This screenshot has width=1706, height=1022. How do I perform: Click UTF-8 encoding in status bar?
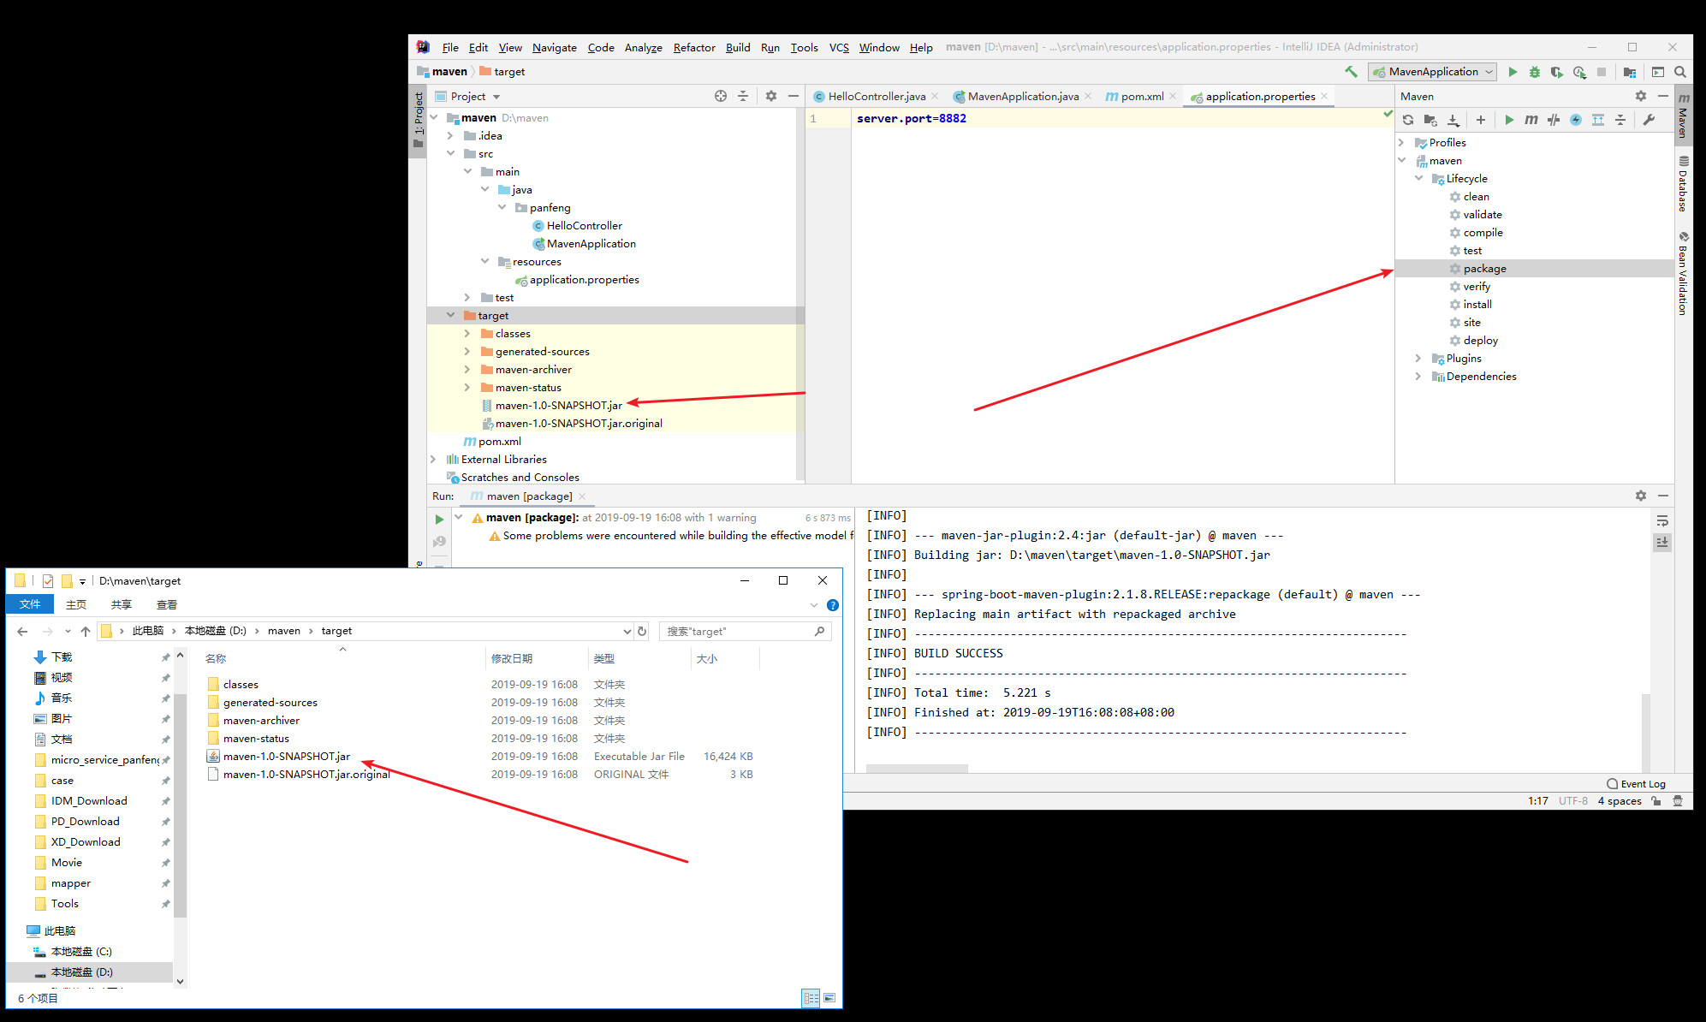tap(1573, 801)
